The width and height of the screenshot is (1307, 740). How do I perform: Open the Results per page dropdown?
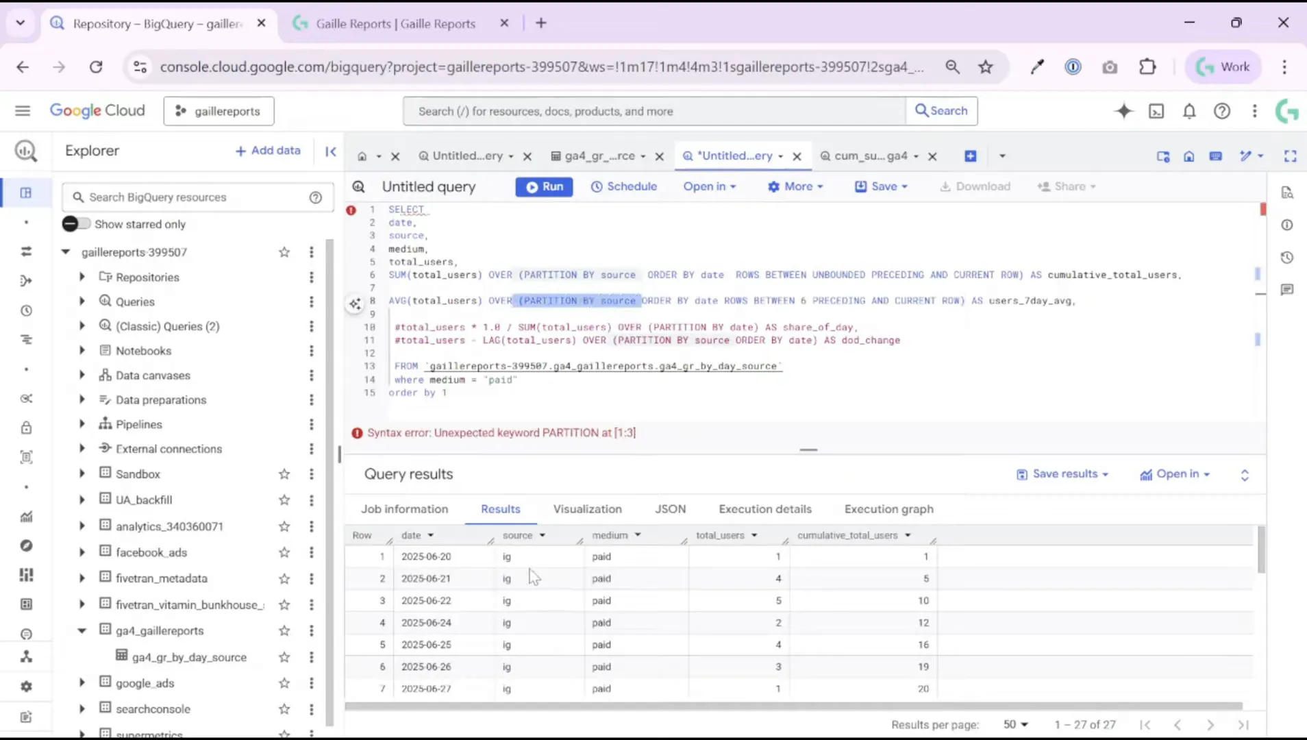[1016, 724]
